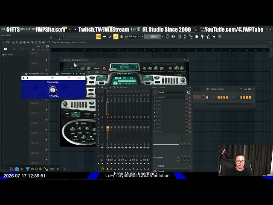Click the Frequency knob in resampler2
Screen dimensions: 273x205
tap(52, 90)
